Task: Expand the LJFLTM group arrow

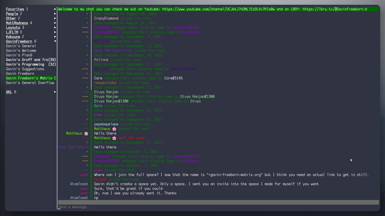Action: point(55,32)
